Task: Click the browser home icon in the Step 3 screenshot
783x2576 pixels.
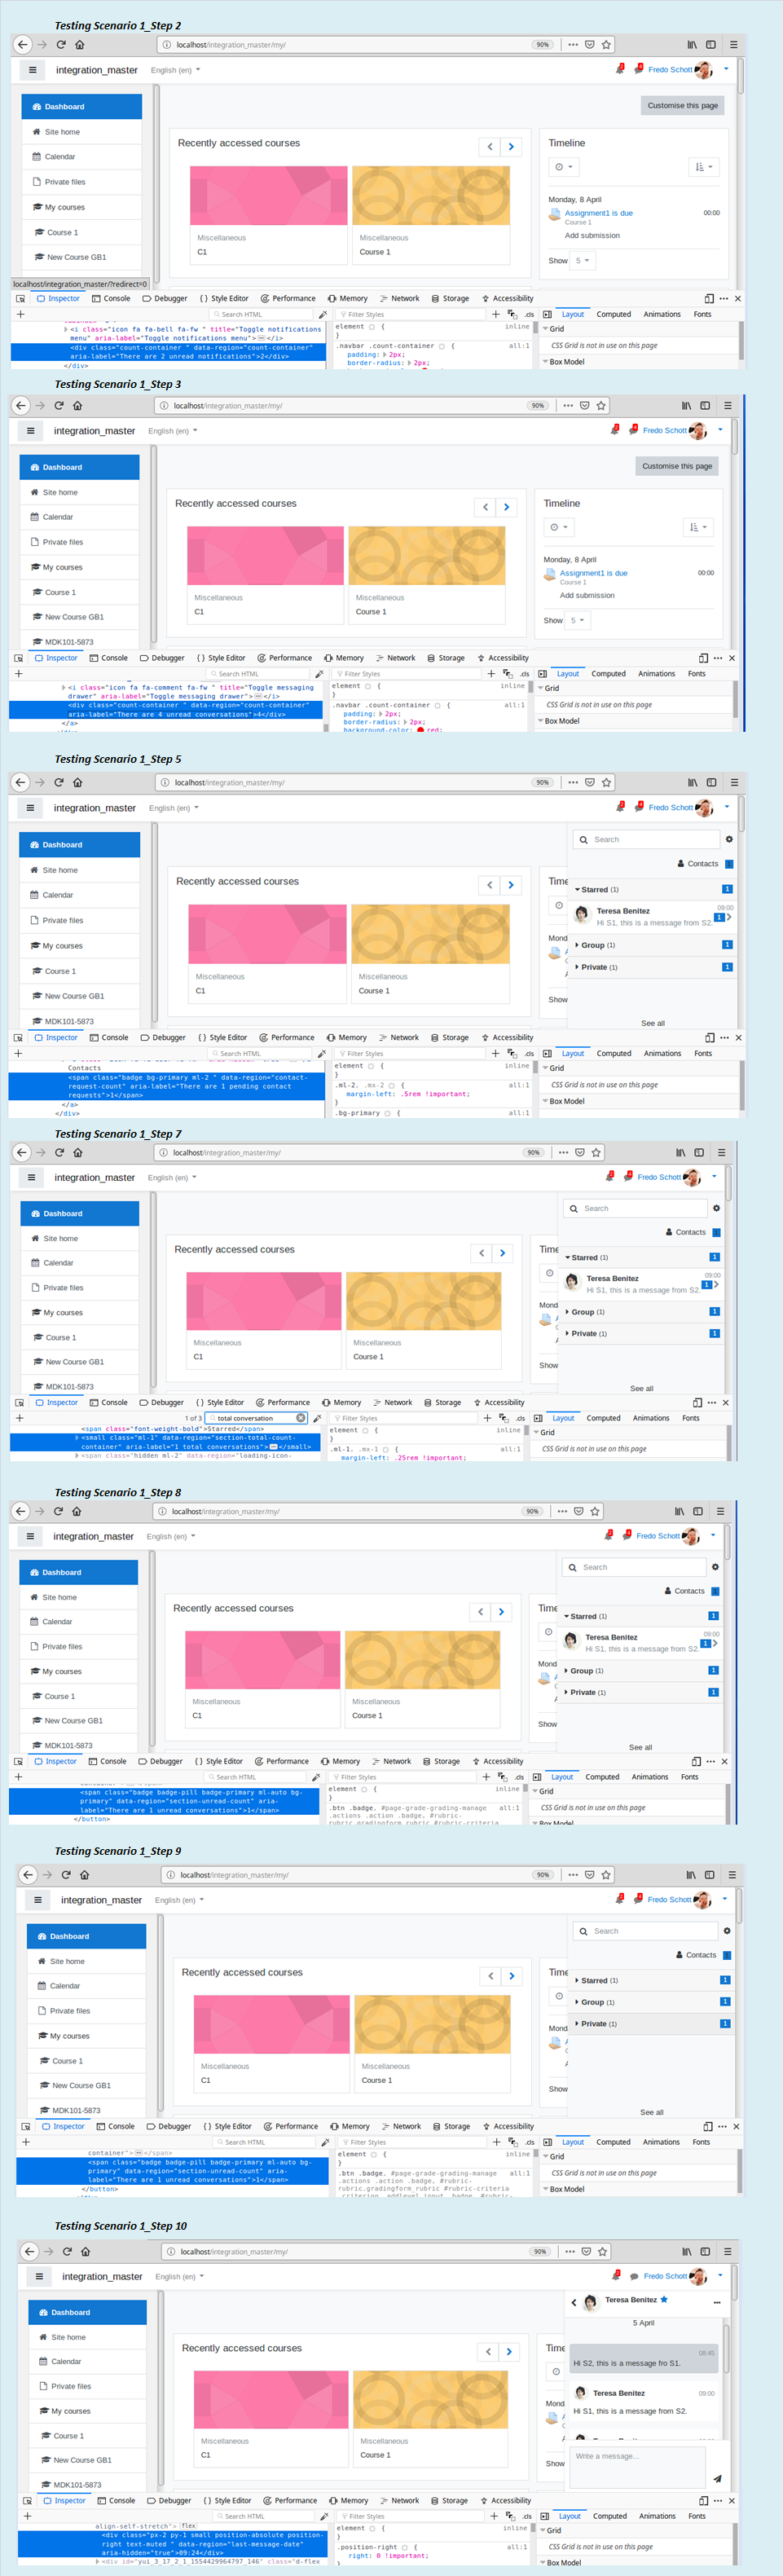Action: pyautogui.click(x=77, y=405)
